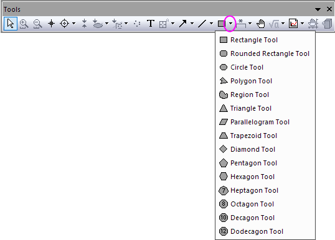Viewport: 335px width, 240px height.
Task: Select the Data Selector vertical arrows tool
Action: [x=85, y=24]
